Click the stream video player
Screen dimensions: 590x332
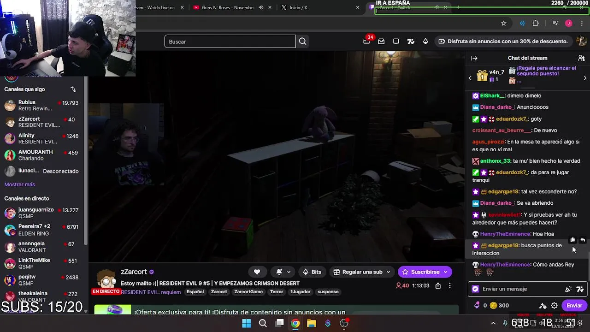tap(277, 157)
